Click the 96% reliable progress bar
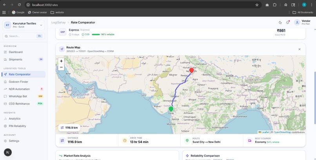This screenshot has width=316, height=160. point(96,35)
